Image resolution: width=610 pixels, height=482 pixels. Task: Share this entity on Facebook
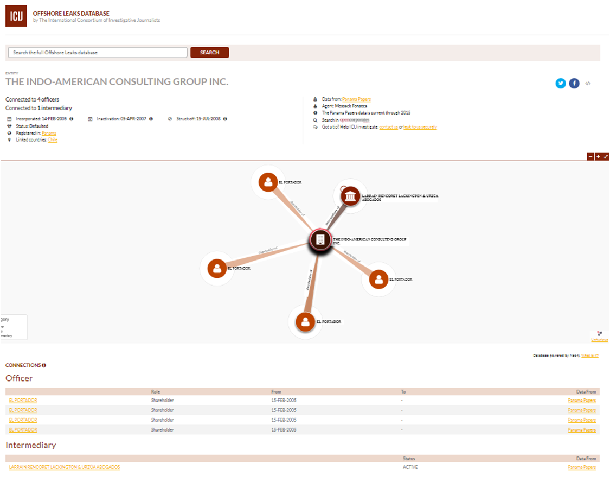(574, 83)
